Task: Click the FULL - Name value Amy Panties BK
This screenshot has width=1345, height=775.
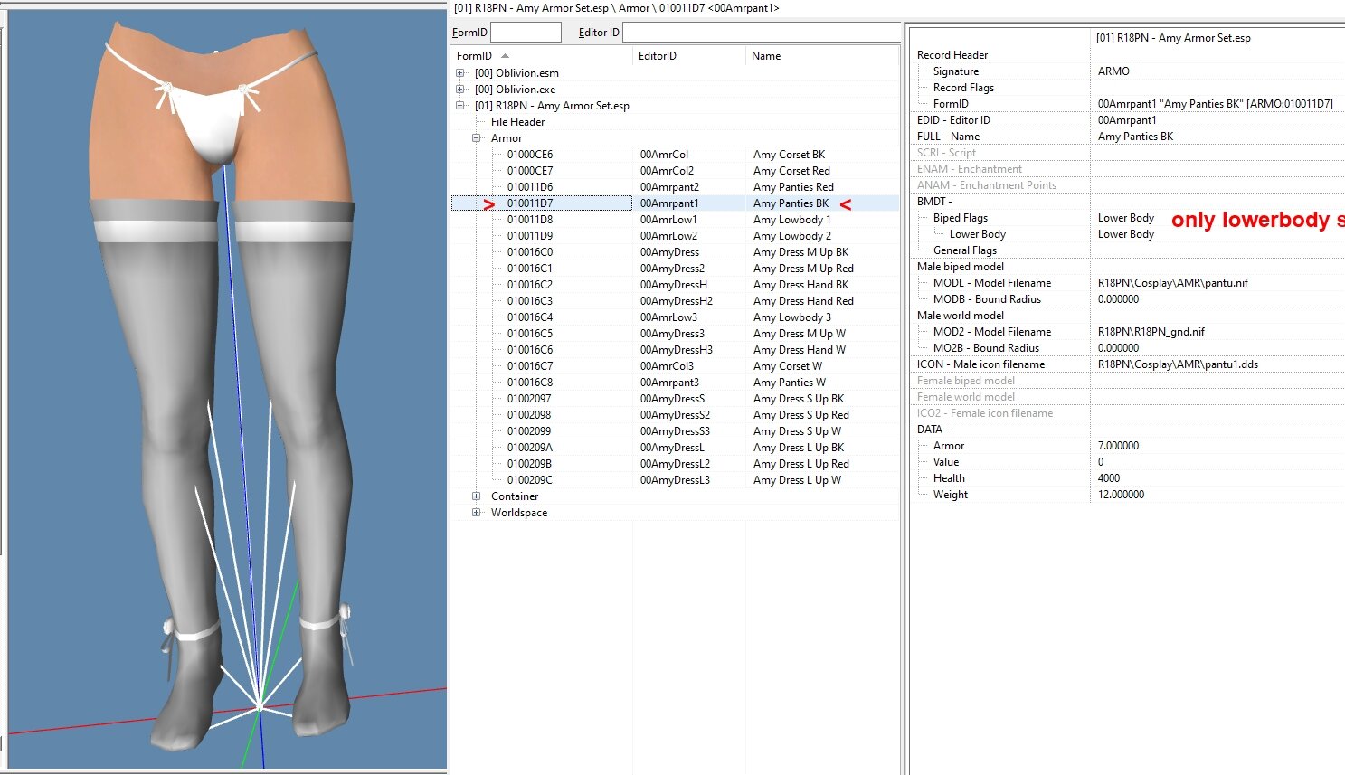Action: [x=1135, y=137]
